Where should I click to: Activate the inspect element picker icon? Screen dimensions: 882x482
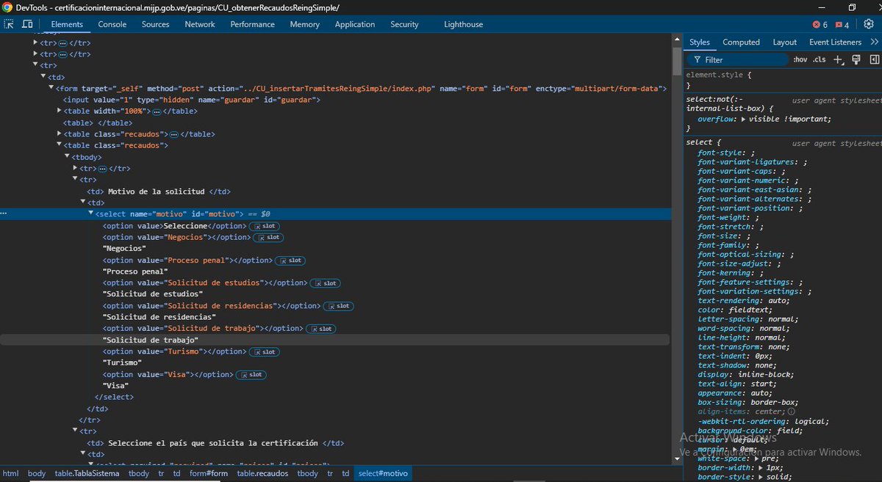coord(9,24)
